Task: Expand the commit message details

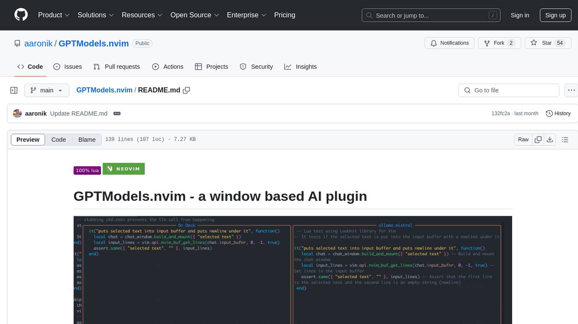Action: pos(117,114)
